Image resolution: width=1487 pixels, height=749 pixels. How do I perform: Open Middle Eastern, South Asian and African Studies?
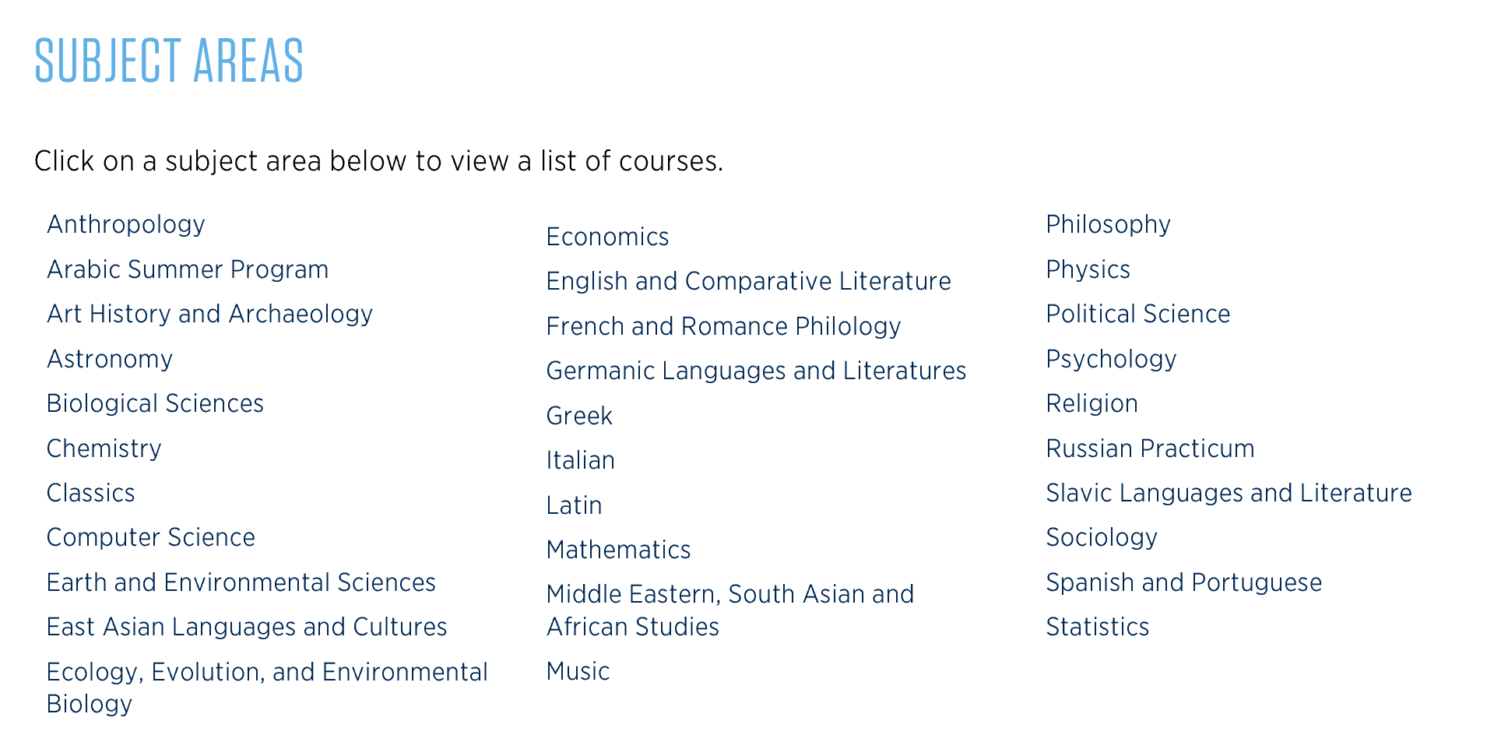point(730,610)
